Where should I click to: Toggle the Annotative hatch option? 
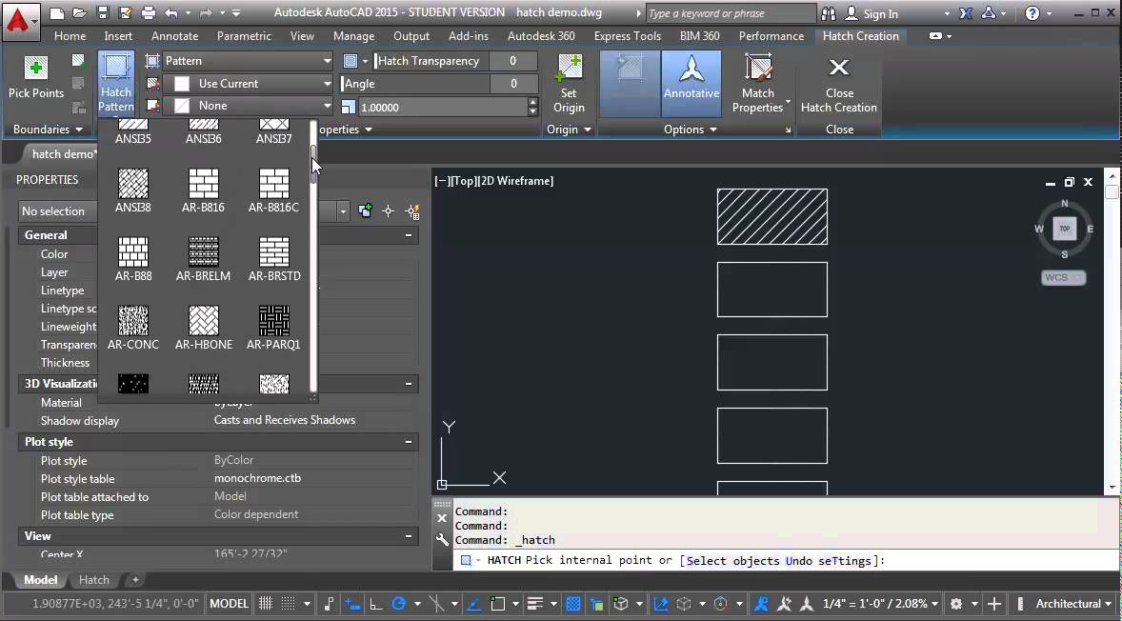691,83
